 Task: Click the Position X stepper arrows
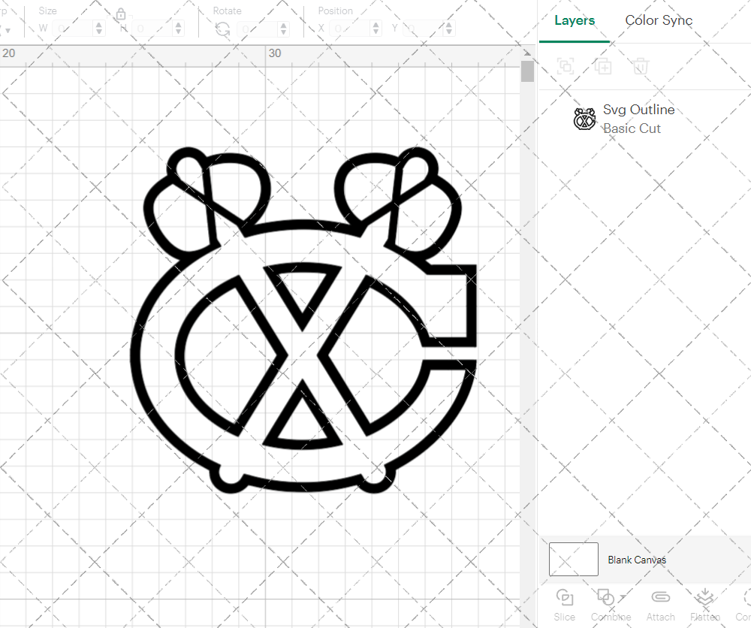(x=376, y=29)
